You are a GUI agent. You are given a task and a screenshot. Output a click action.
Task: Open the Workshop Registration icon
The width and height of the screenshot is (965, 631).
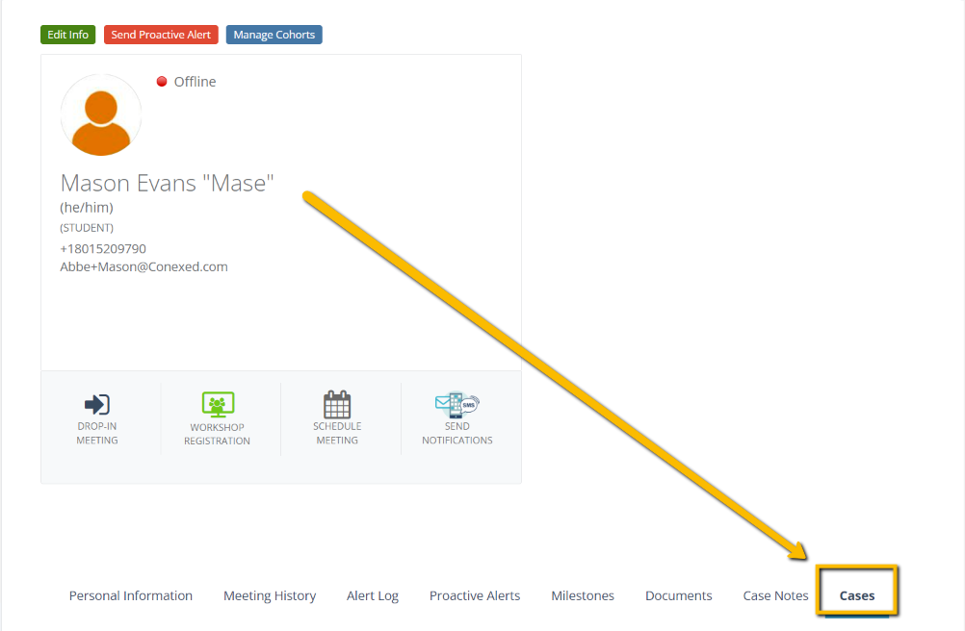pyautogui.click(x=218, y=404)
